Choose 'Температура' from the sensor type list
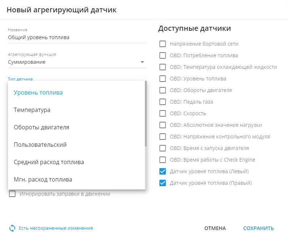Image resolution: width=288 pixels, height=242 pixels. pyautogui.click(x=32, y=110)
